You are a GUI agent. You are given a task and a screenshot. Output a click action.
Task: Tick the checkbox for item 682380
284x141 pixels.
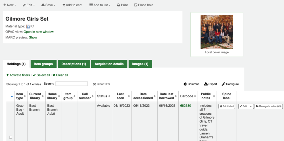[11, 137]
